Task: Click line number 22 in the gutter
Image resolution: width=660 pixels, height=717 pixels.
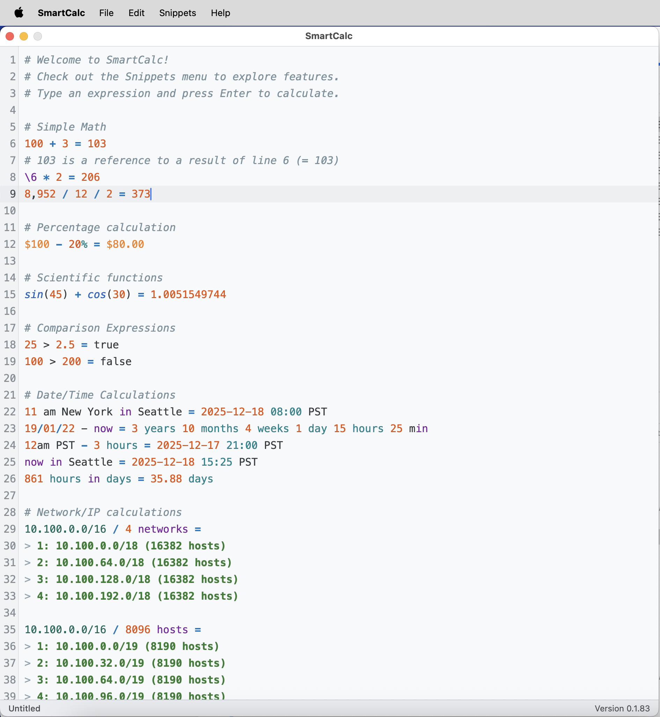Action: [x=10, y=412]
